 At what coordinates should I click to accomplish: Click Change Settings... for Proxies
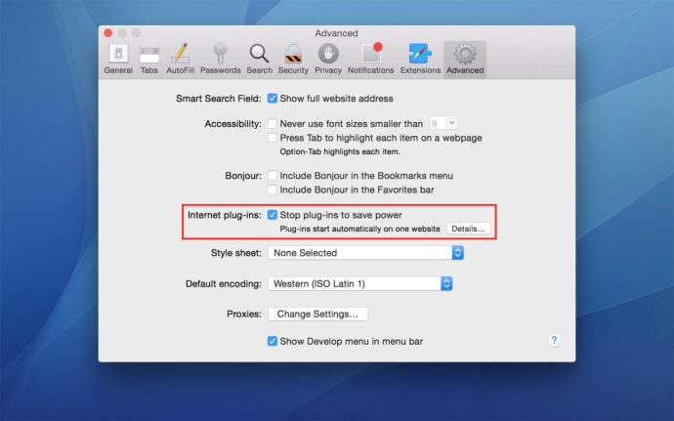pyautogui.click(x=317, y=314)
